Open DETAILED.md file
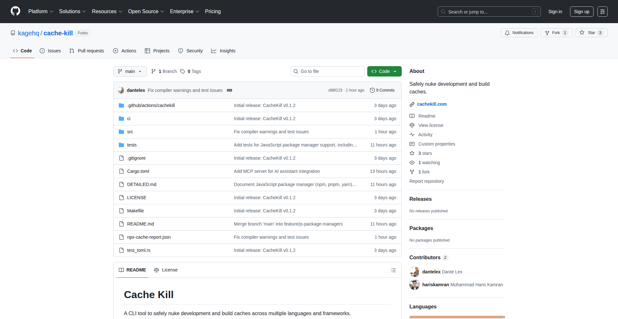The width and height of the screenshot is (618, 319). coord(142,184)
